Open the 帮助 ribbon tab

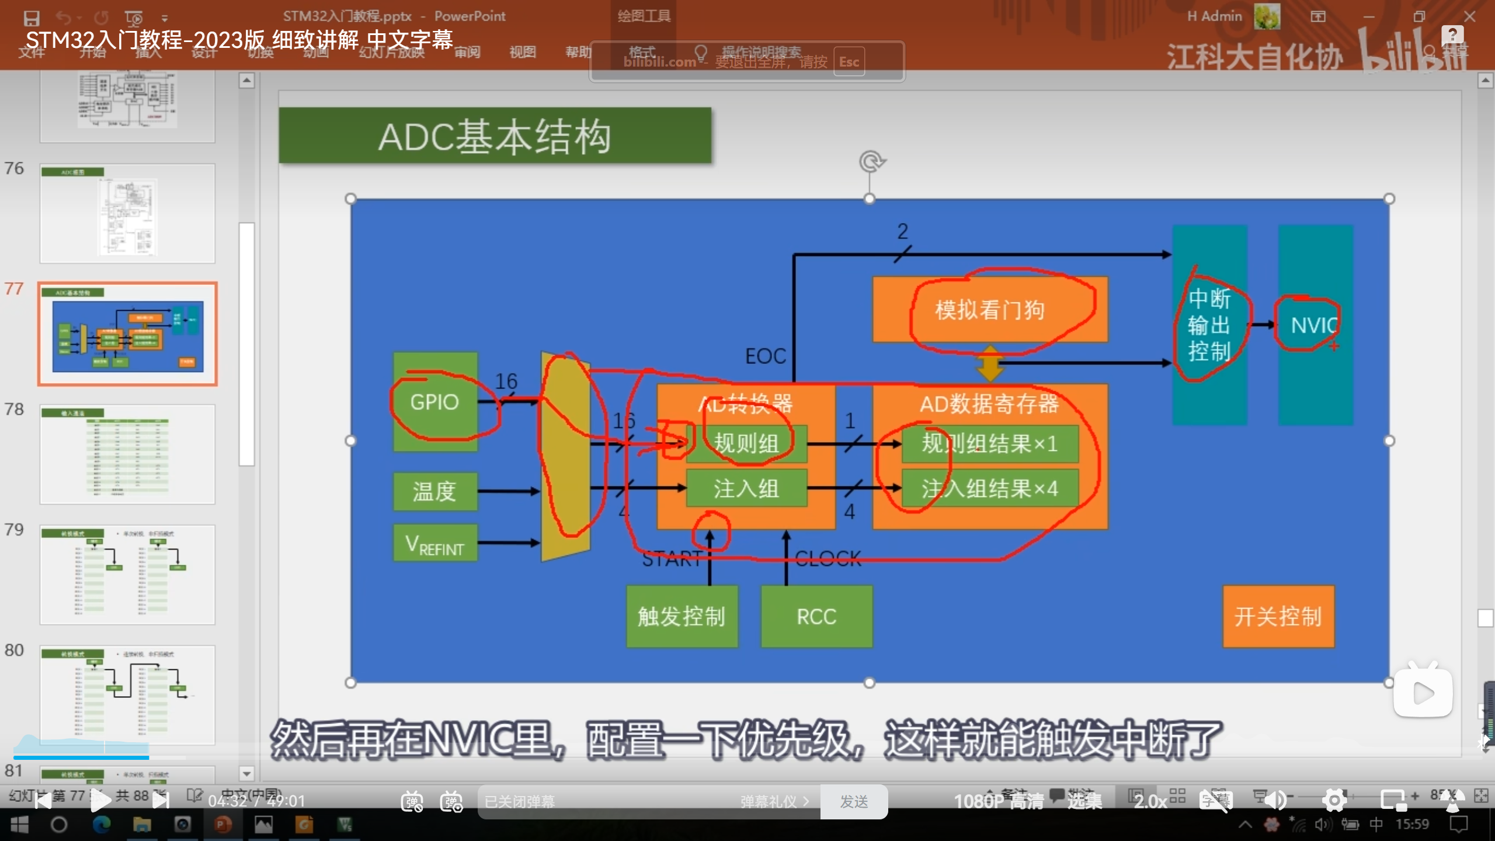pyautogui.click(x=578, y=52)
